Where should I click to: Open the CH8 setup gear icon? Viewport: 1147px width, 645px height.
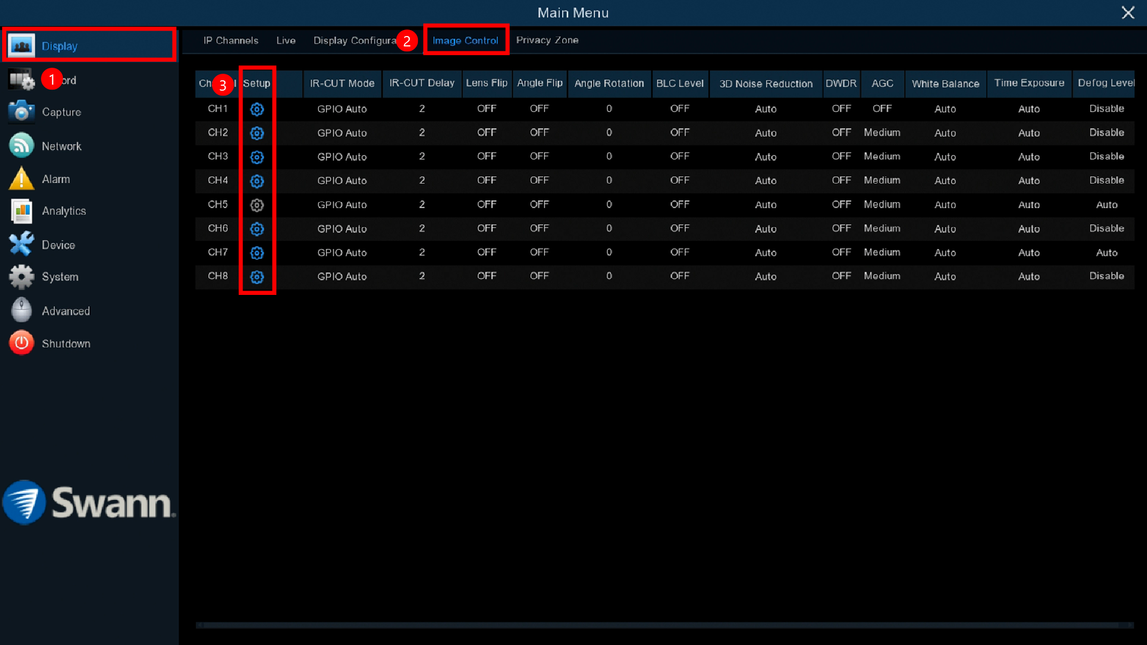[257, 277]
